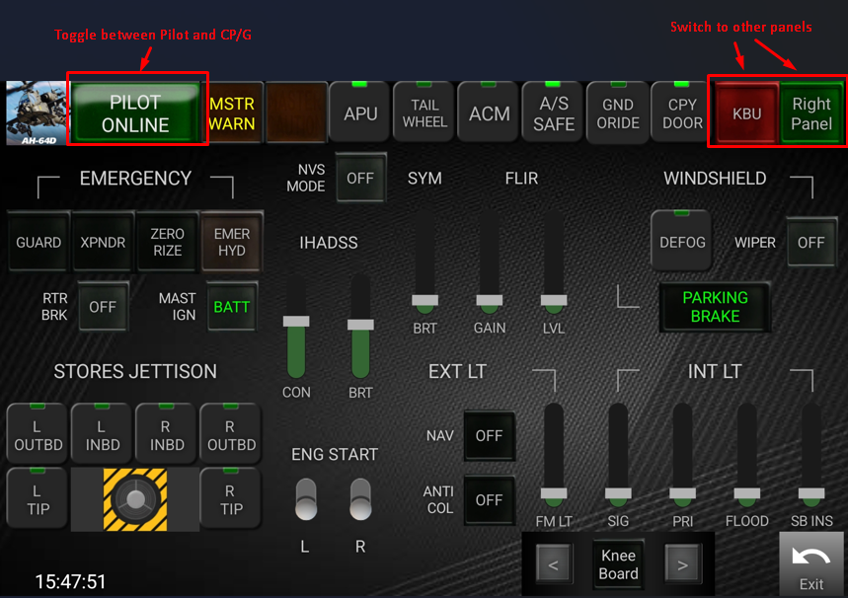Turn on the NAV exterior light switch

(489, 436)
